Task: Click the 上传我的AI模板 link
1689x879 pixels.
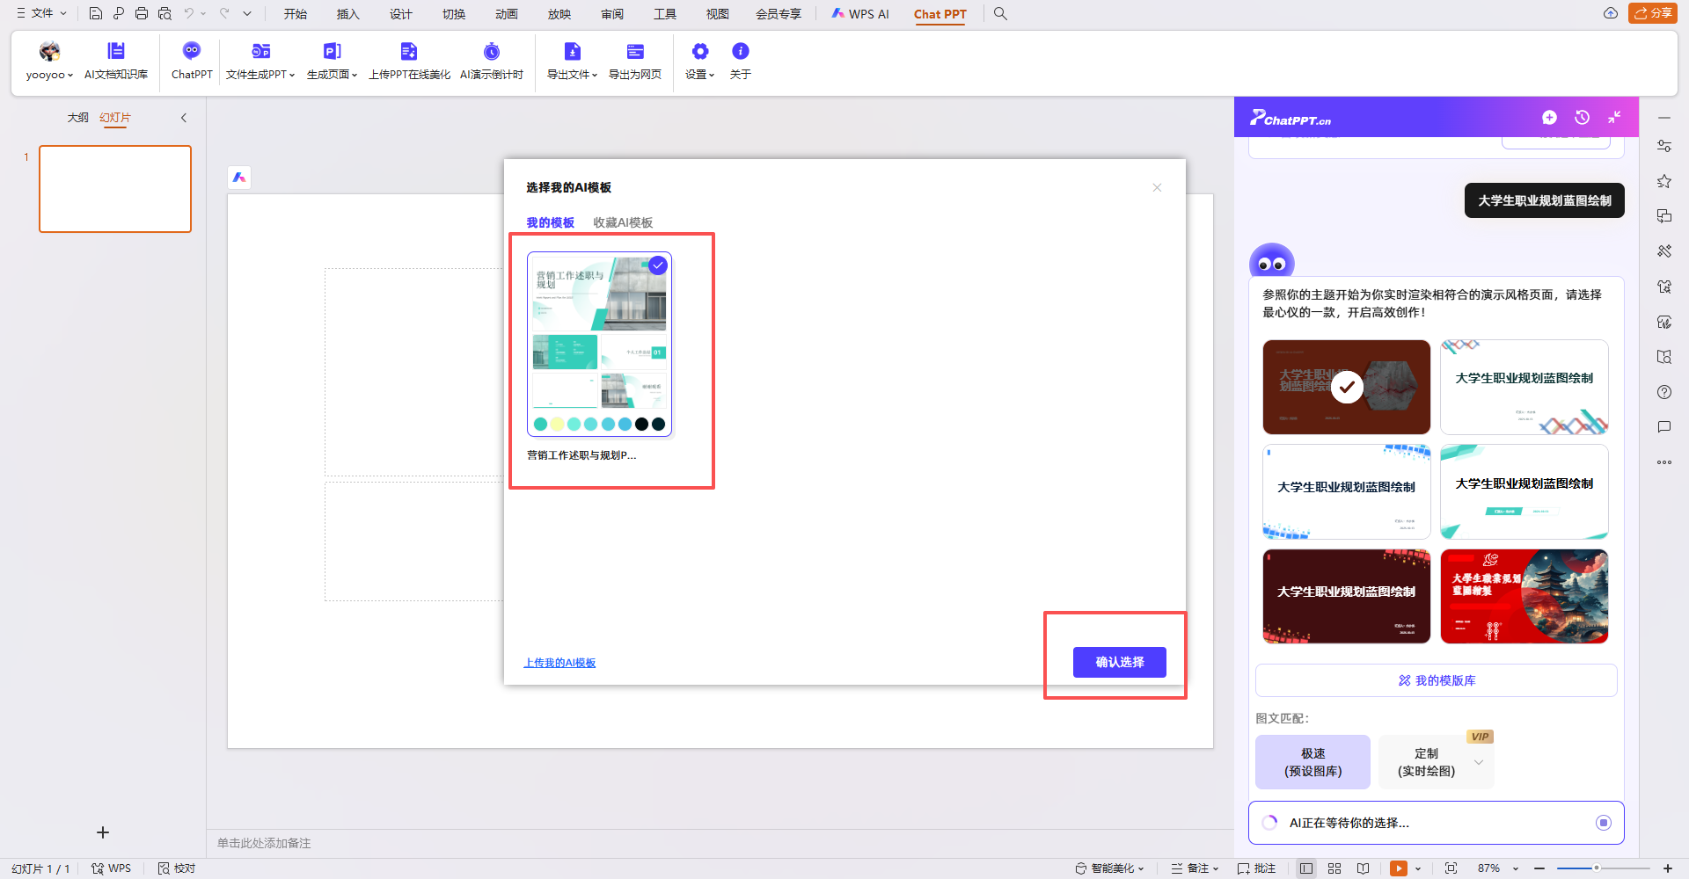Action: tap(559, 663)
